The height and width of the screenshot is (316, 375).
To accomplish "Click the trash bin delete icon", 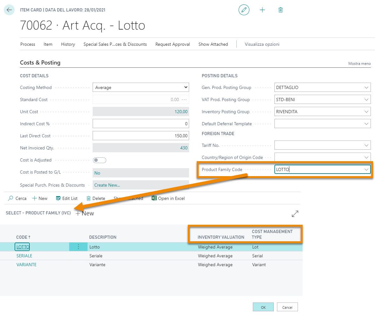I will coord(280,10).
